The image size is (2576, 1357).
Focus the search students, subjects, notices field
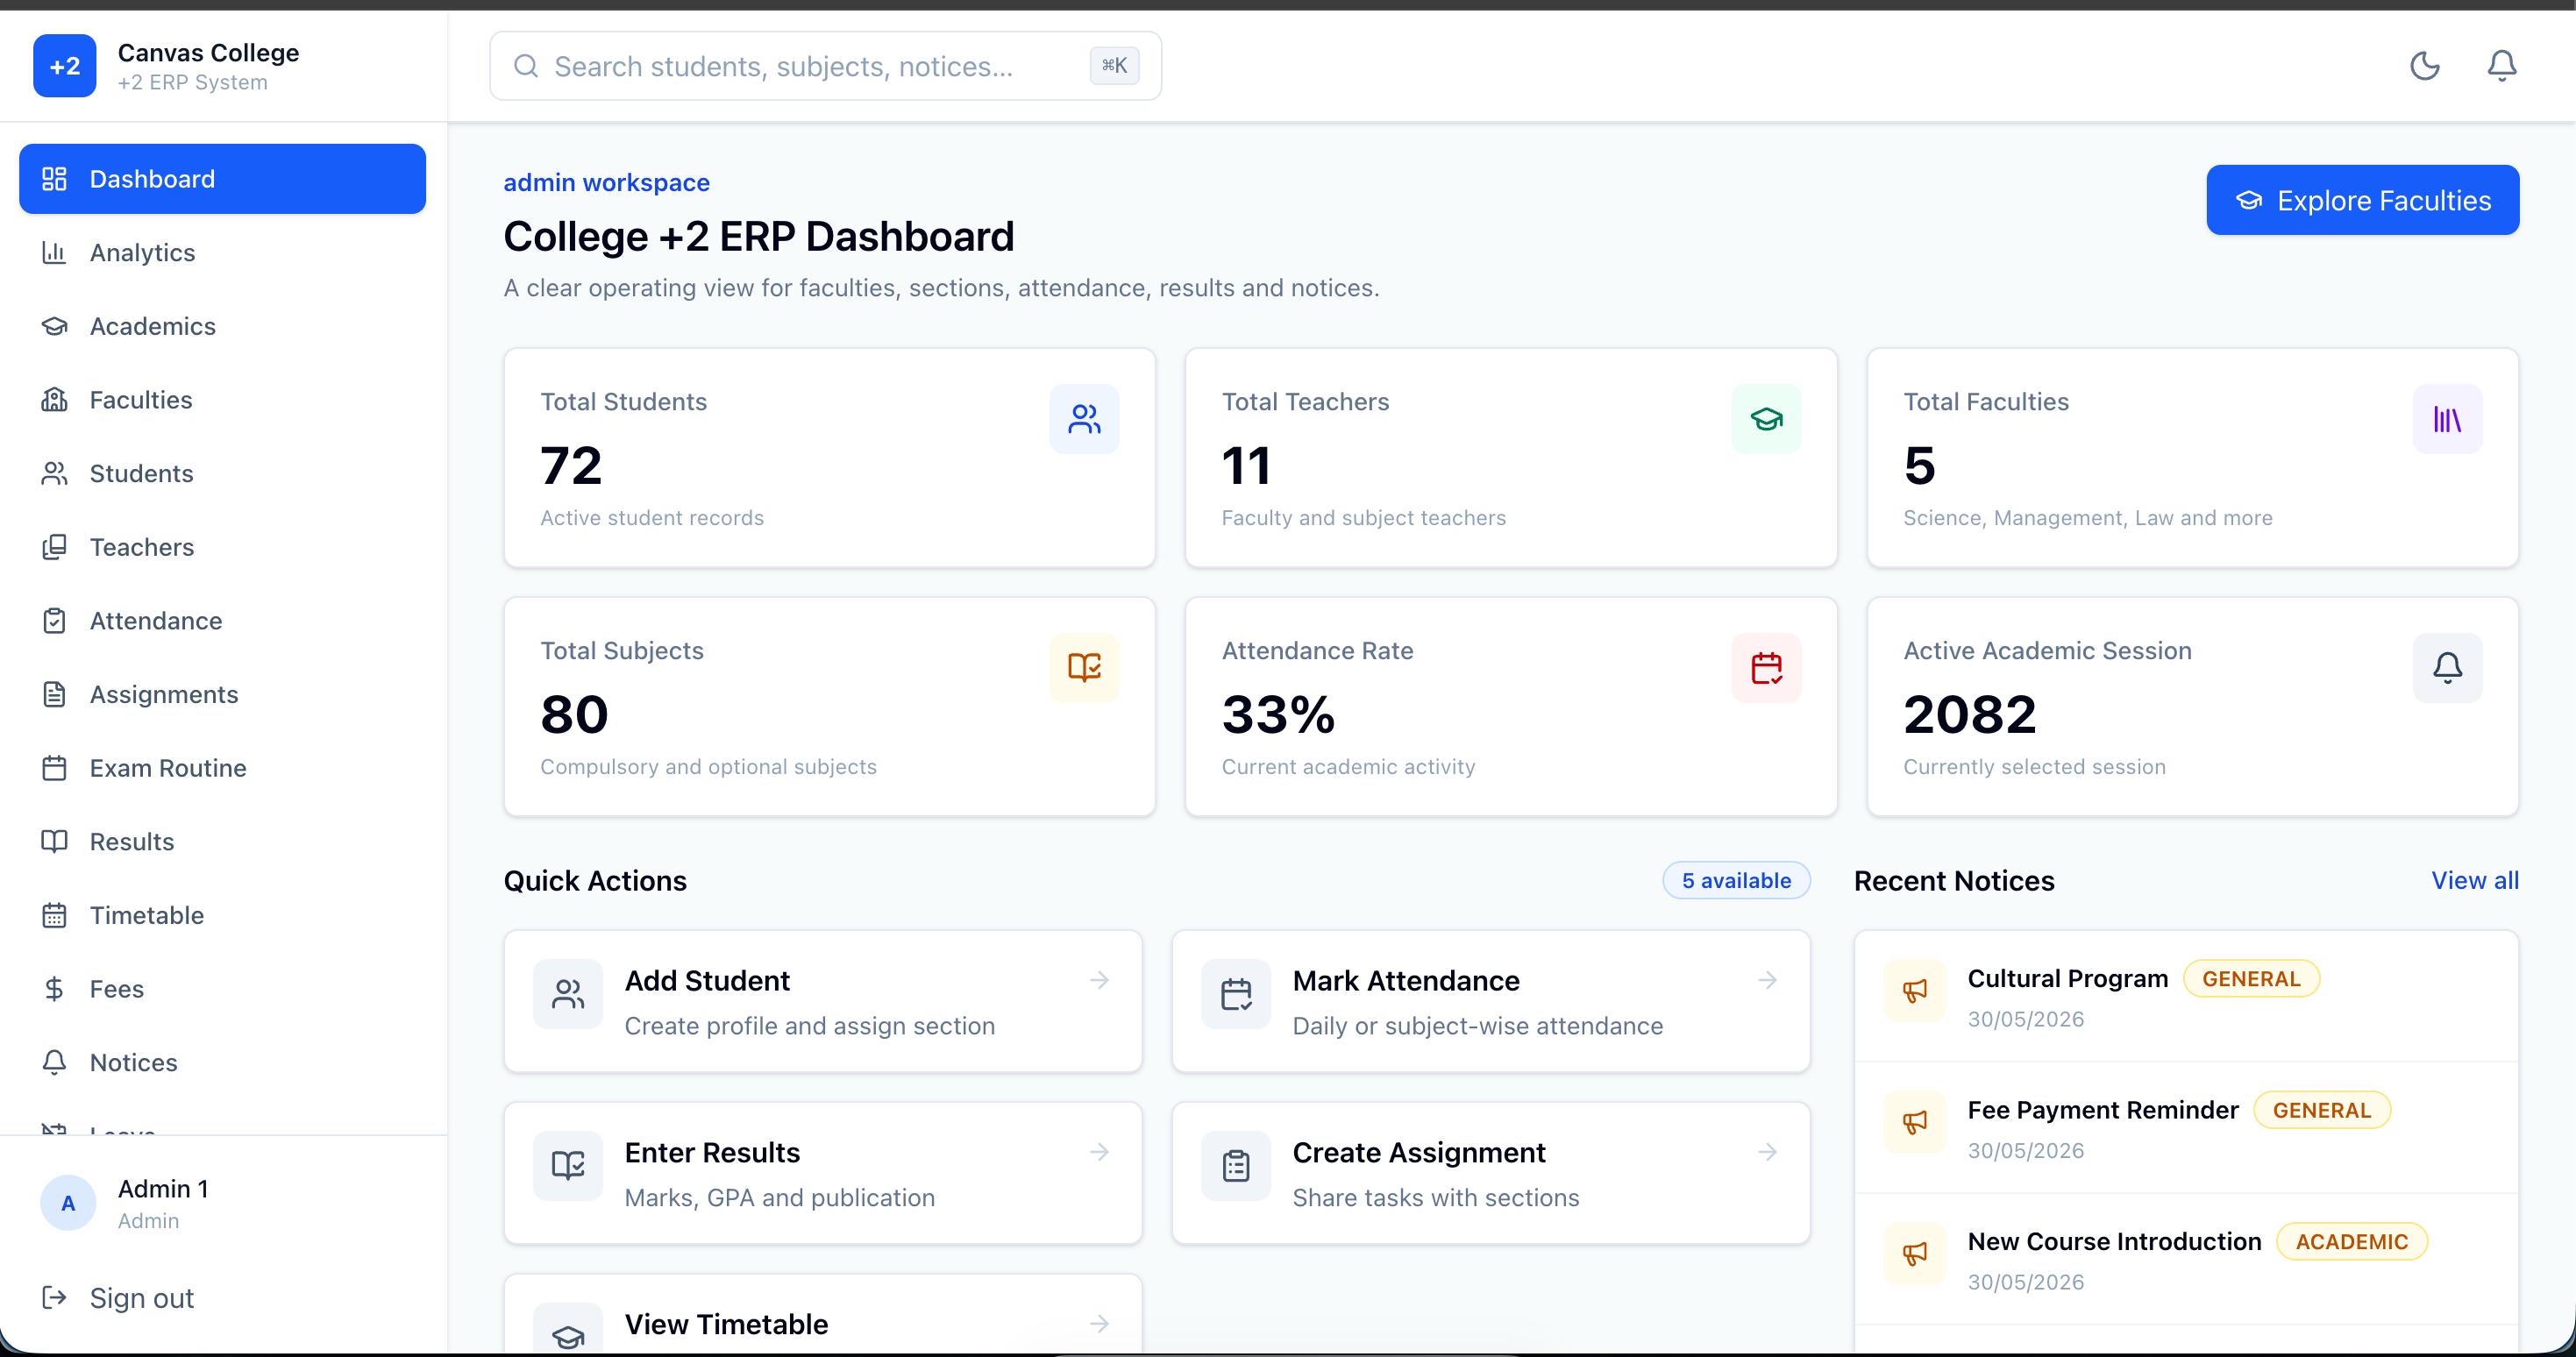(x=825, y=66)
